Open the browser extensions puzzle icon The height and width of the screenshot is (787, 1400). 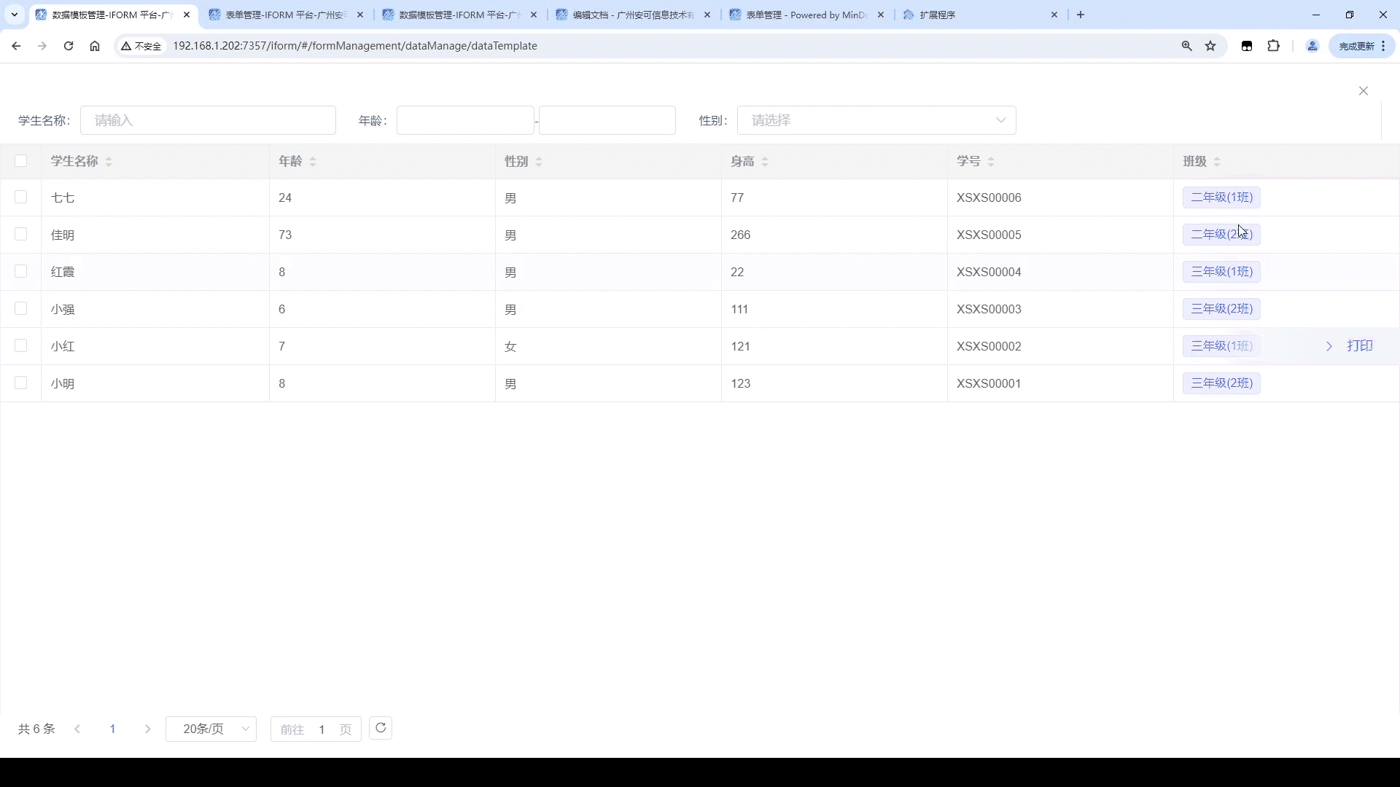pyautogui.click(x=1273, y=46)
